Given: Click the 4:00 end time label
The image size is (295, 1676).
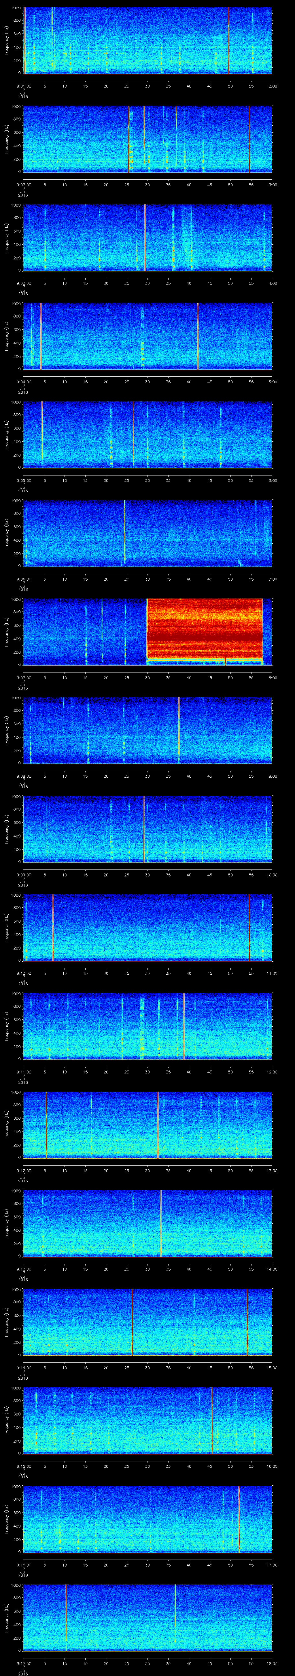Looking at the screenshot, I should click(x=272, y=283).
